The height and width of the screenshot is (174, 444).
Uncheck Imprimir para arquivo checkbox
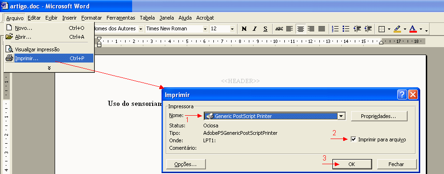353,139
